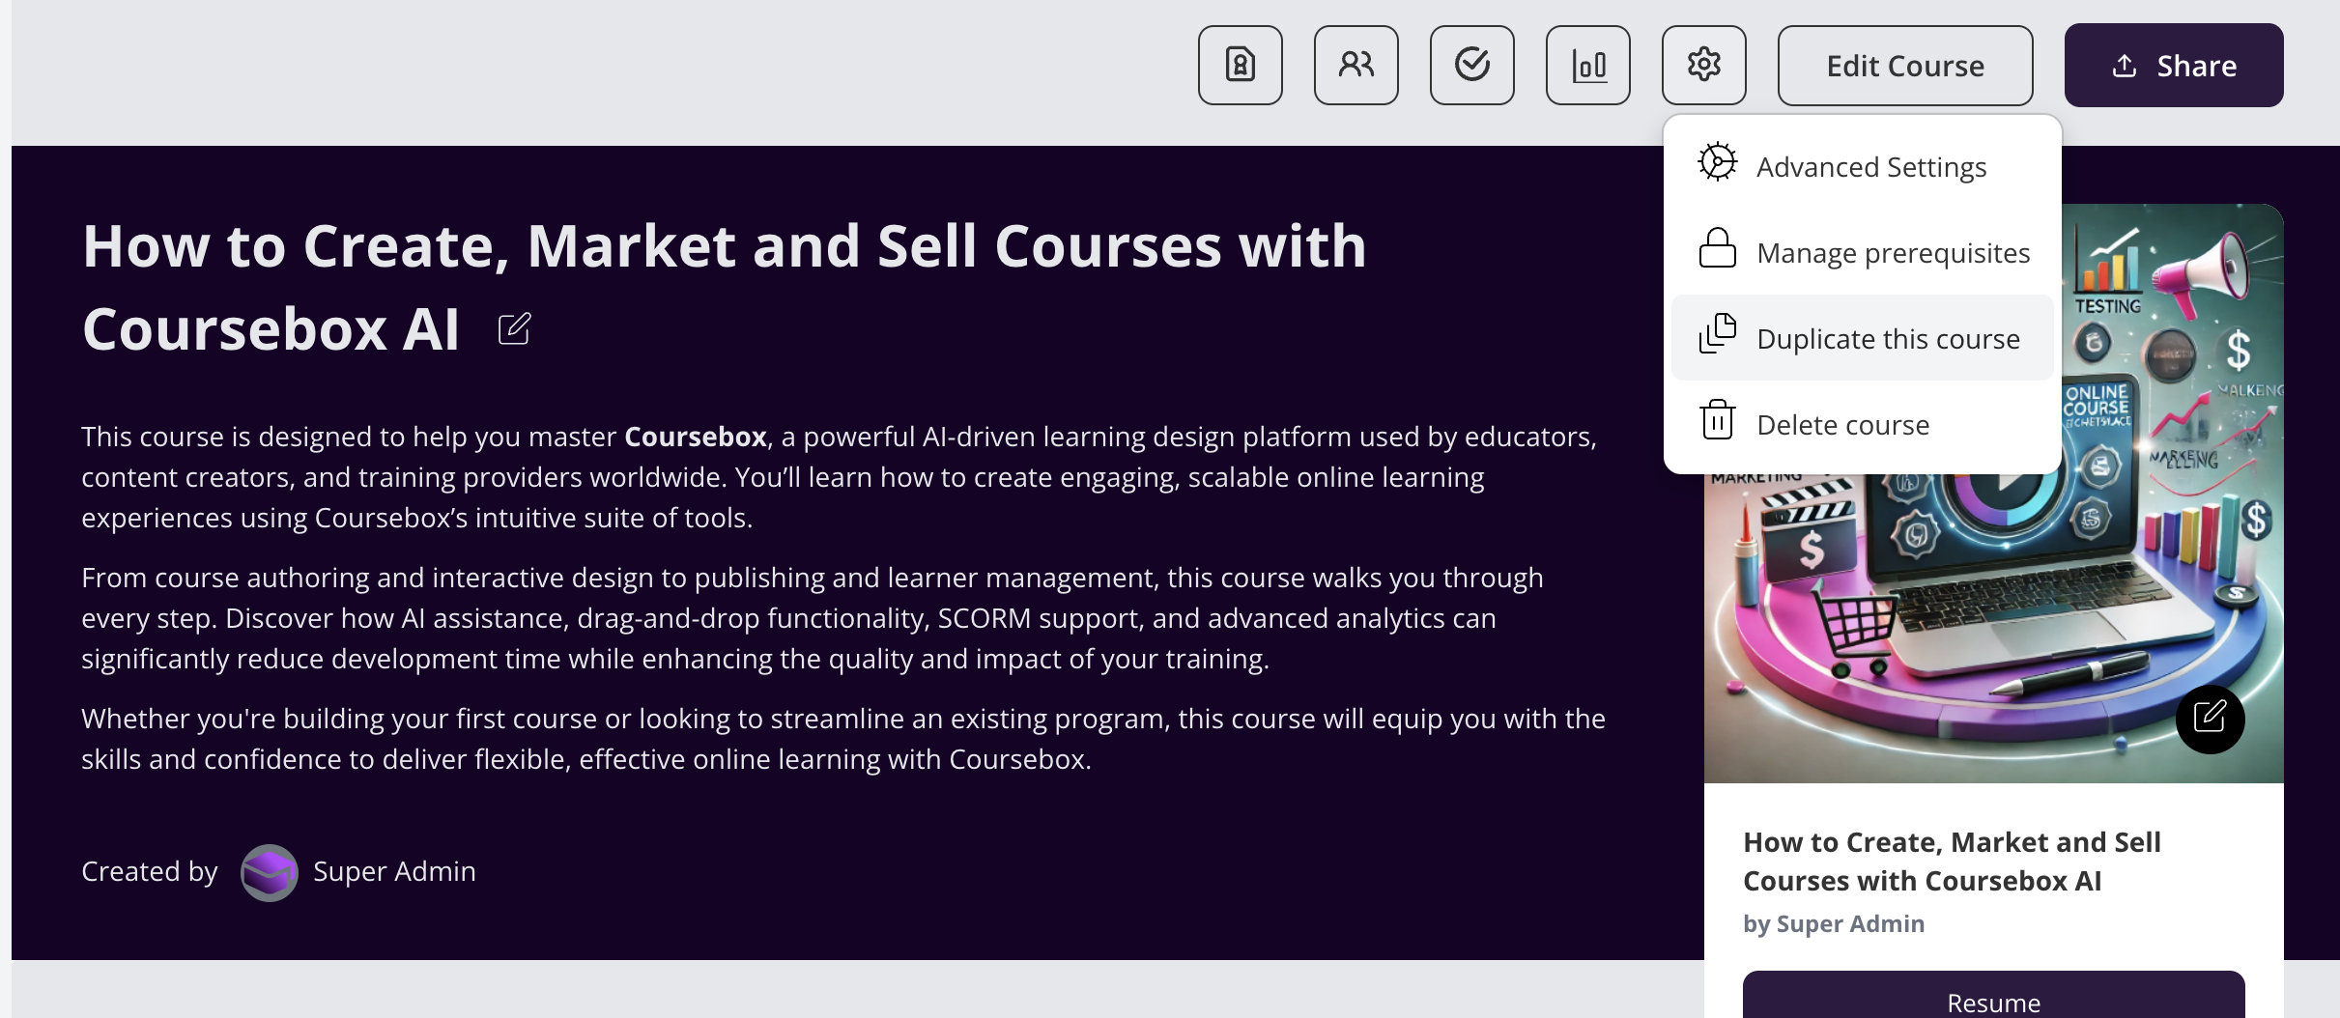Click pencil icon beside course title
Screen dimensions: 2340x1018
(514, 329)
